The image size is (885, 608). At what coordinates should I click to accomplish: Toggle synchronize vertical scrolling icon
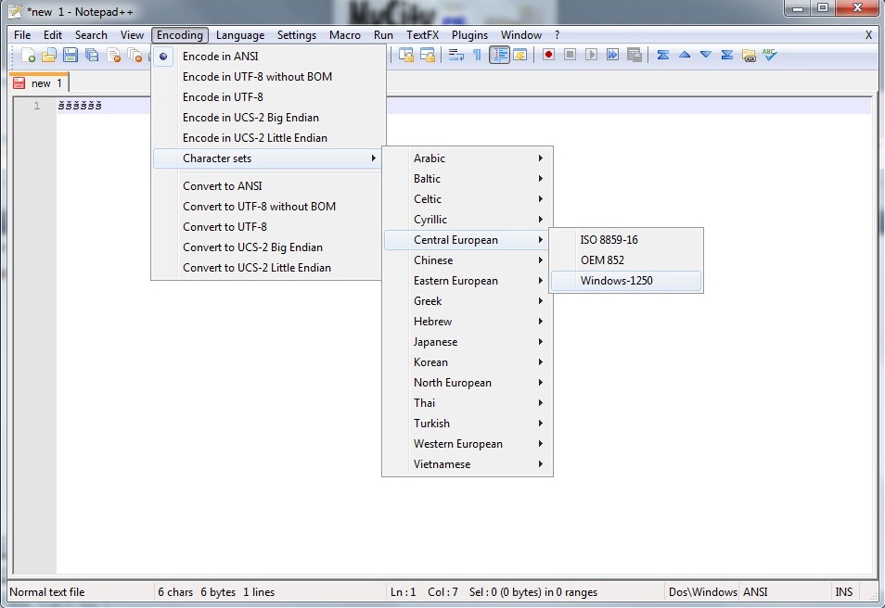(x=406, y=56)
